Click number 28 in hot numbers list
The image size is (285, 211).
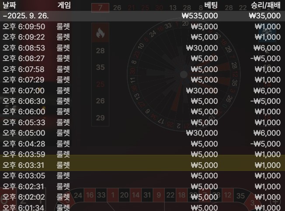click(x=100, y=51)
